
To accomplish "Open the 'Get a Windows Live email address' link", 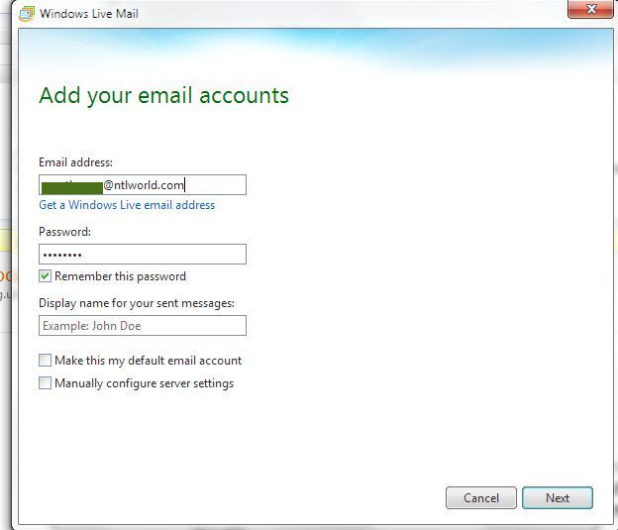I will tap(127, 205).
